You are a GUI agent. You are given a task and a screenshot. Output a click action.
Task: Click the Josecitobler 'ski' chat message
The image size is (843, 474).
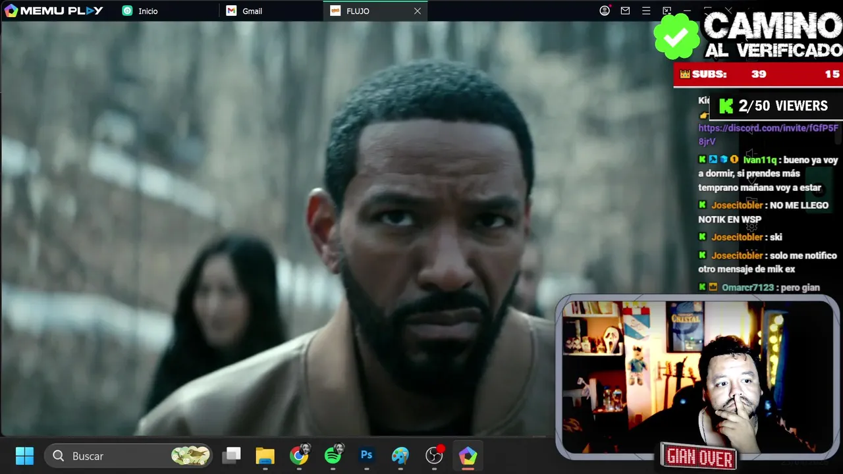[x=740, y=237]
